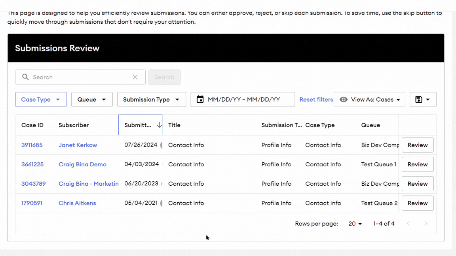Image resolution: width=456 pixels, height=256 pixels.
Task: Click the 1–4 of 4 pagination text
Action: 384,224
